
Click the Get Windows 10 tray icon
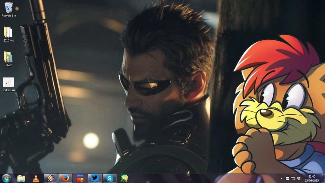[x=287, y=179]
